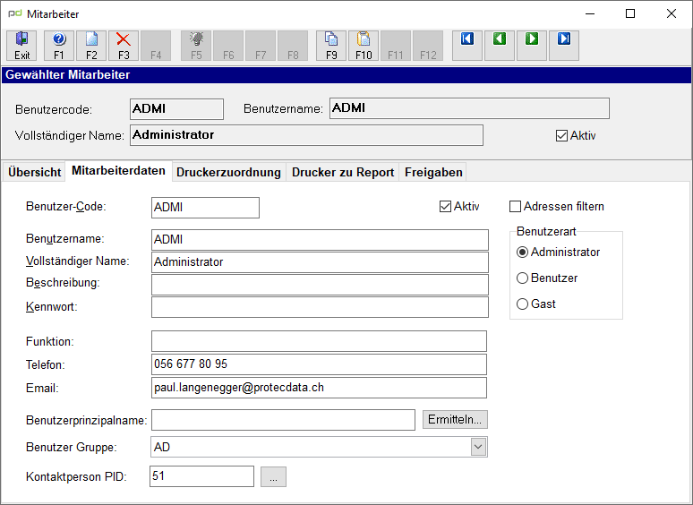Click the Exit toolbar icon
Image resolution: width=693 pixels, height=505 pixels.
click(x=21, y=46)
